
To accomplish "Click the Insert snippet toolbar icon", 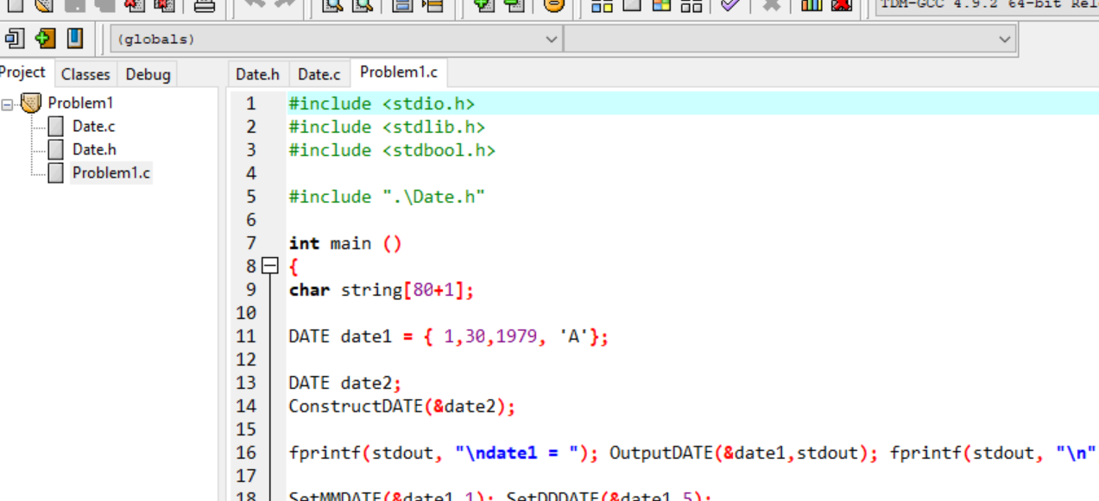I will point(14,39).
